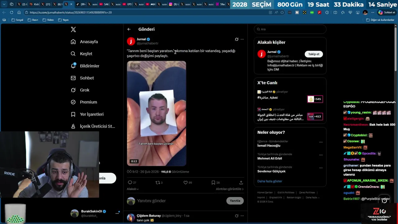
Task: Open İçerik Üreticisi Stüdyosu sidebar item
Action: [93, 126]
